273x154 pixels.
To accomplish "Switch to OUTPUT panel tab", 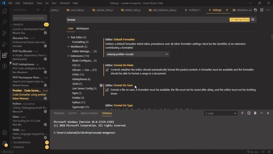I will pyautogui.click(x=73, y=113).
